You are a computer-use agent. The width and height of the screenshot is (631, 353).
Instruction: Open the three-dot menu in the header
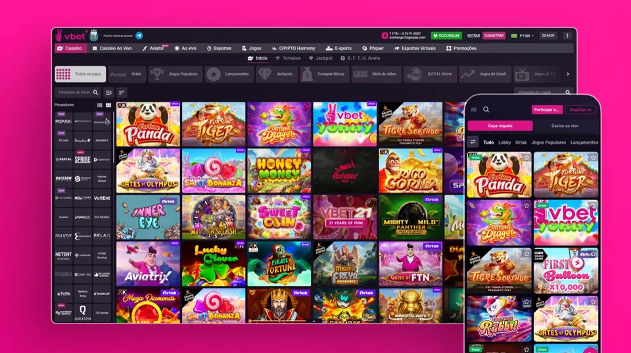click(x=567, y=35)
